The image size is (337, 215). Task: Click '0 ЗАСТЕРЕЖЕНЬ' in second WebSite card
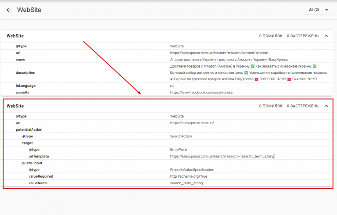(x=303, y=106)
